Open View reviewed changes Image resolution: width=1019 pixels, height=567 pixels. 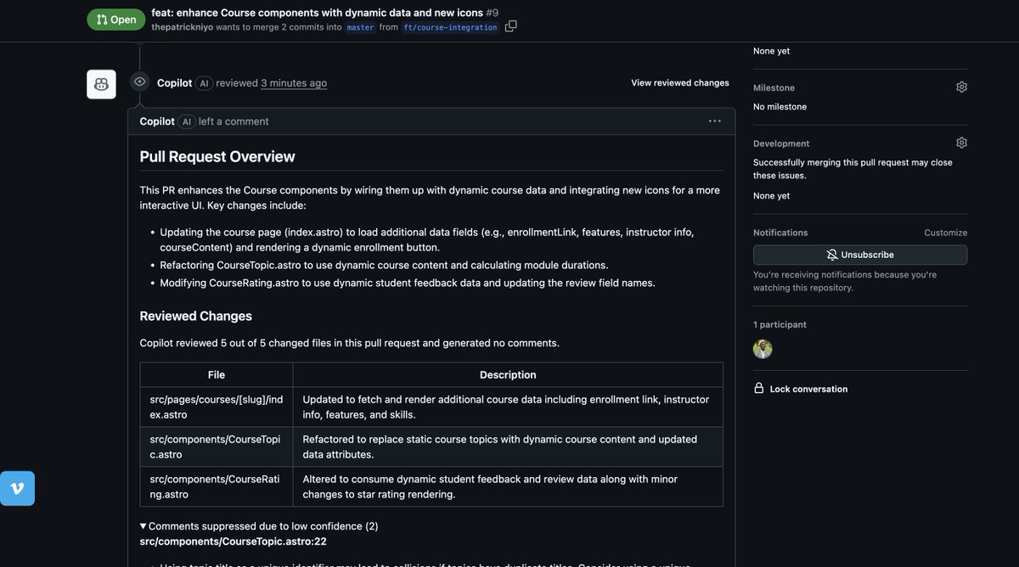point(680,82)
